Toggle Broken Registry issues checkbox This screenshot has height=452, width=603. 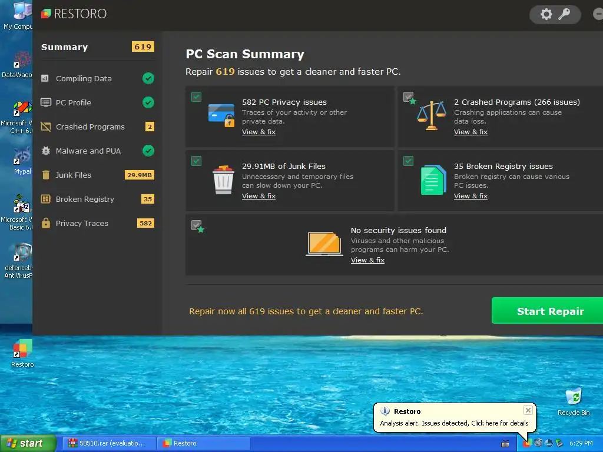point(409,161)
